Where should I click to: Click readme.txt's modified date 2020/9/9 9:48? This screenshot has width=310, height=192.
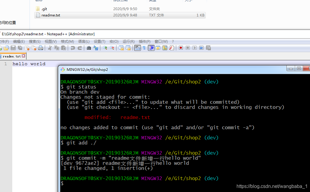point(125,15)
